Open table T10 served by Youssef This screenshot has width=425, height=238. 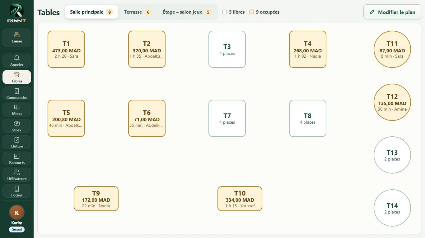[240, 199]
